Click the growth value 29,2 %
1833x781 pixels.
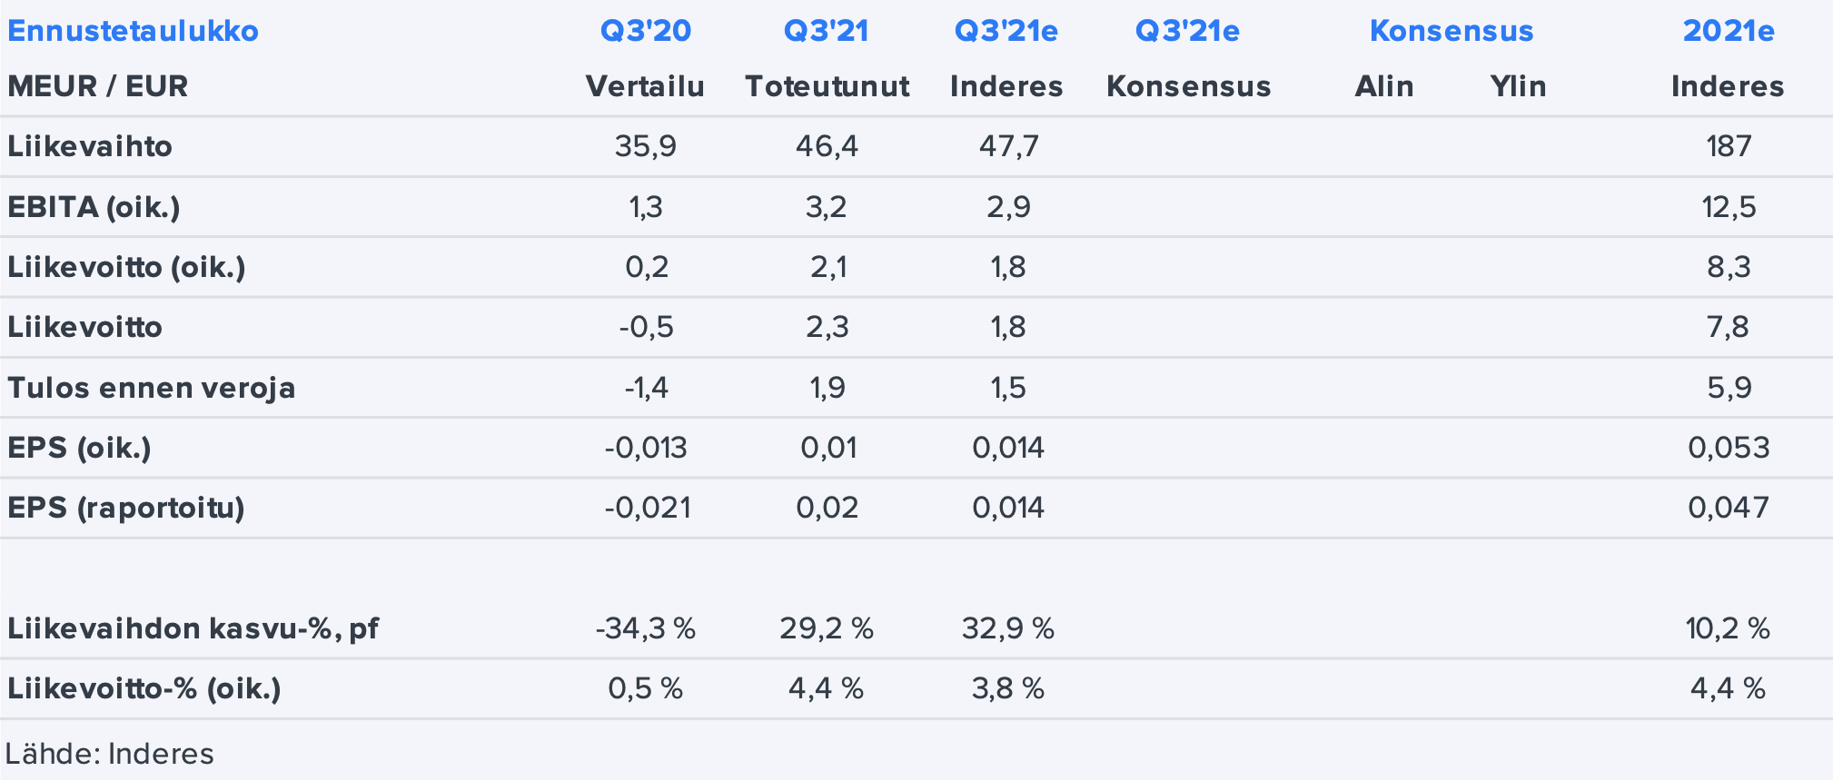(x=827, y=628)
